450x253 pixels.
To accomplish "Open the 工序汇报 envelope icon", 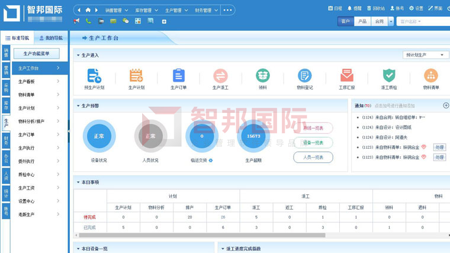I will (347, 76).
